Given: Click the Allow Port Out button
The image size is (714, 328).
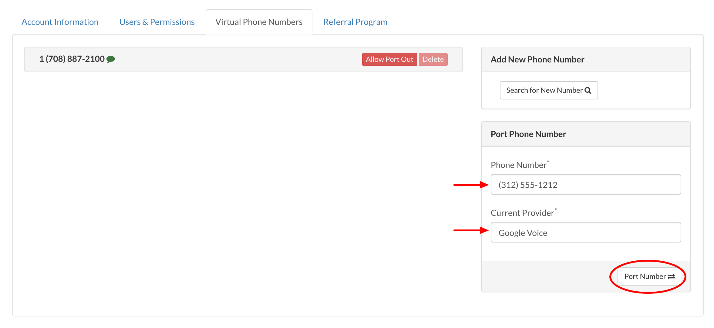Looking at the screenshot, I should point(389,59).
